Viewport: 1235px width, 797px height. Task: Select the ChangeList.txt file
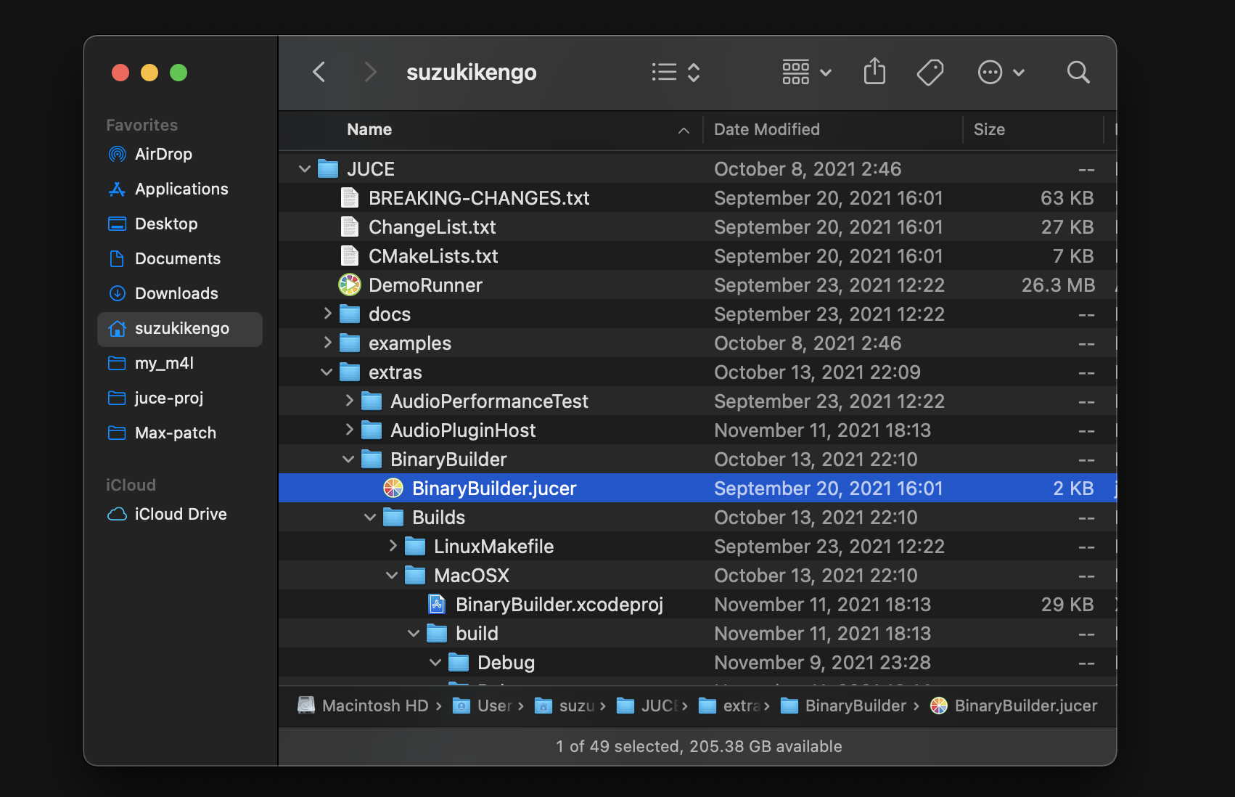click(697, 226)
